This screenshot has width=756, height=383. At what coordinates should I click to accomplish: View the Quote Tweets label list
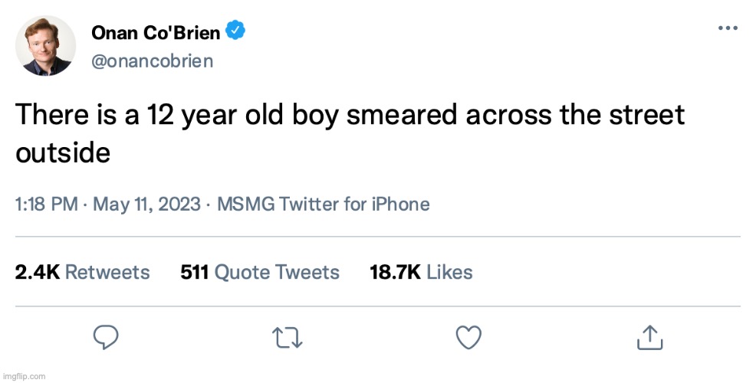[277, 272]
